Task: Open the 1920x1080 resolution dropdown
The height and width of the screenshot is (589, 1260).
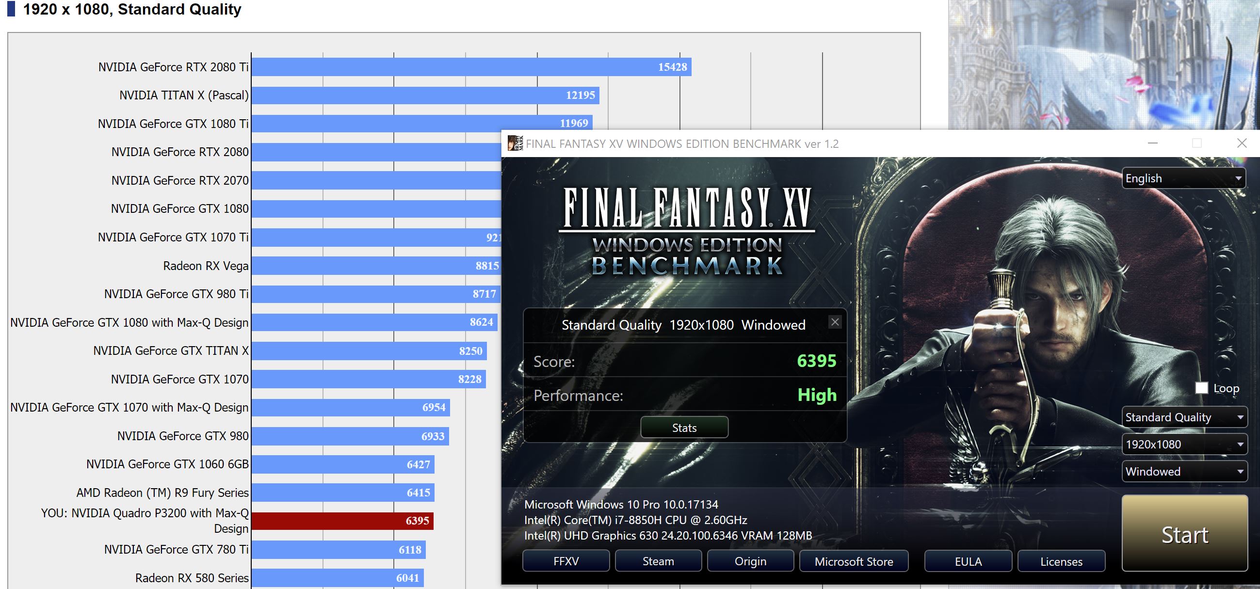Action: [x=1184, y=445]
